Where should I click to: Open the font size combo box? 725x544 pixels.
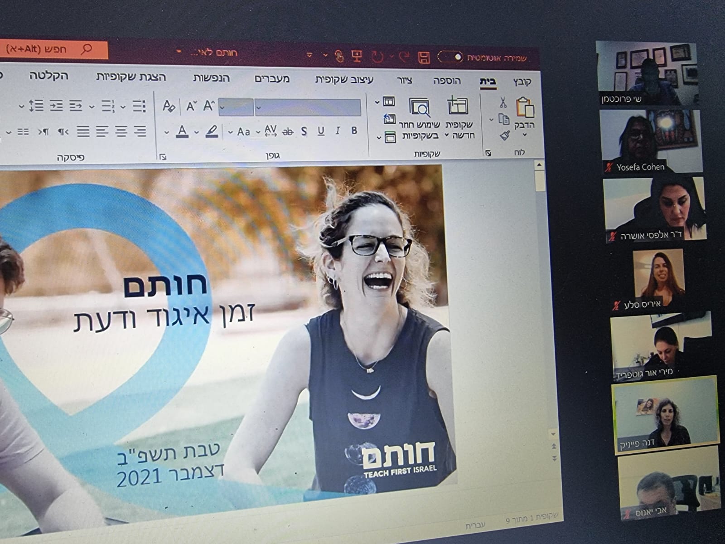[x=236, y=107]
